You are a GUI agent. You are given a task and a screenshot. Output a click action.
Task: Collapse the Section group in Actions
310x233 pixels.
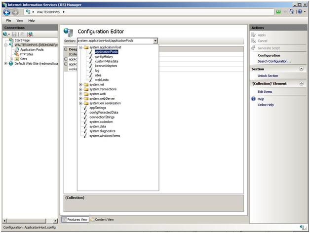(x=301, y=69)
